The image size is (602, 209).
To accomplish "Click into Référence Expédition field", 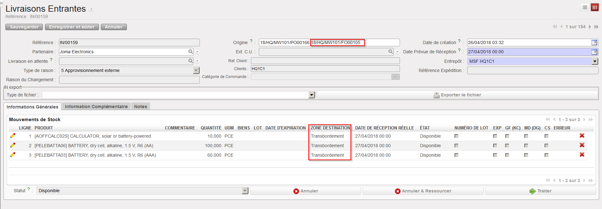I will [532, 70].
